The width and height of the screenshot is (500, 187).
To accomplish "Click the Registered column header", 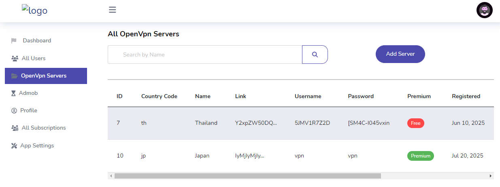I will tap(466, 97).
